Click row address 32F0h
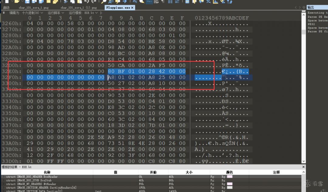 click(12, 77)
